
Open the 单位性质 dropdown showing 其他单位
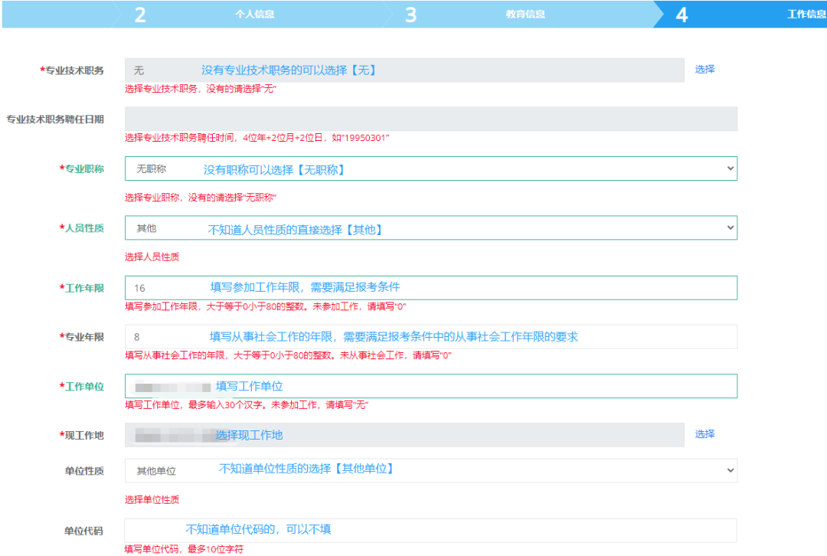tap(430, 470)
